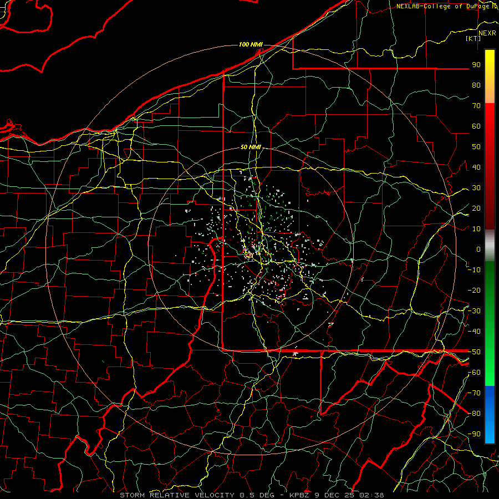
Task: Click the gray zero-velocity segment of the color bar
Action: [490, 245]
